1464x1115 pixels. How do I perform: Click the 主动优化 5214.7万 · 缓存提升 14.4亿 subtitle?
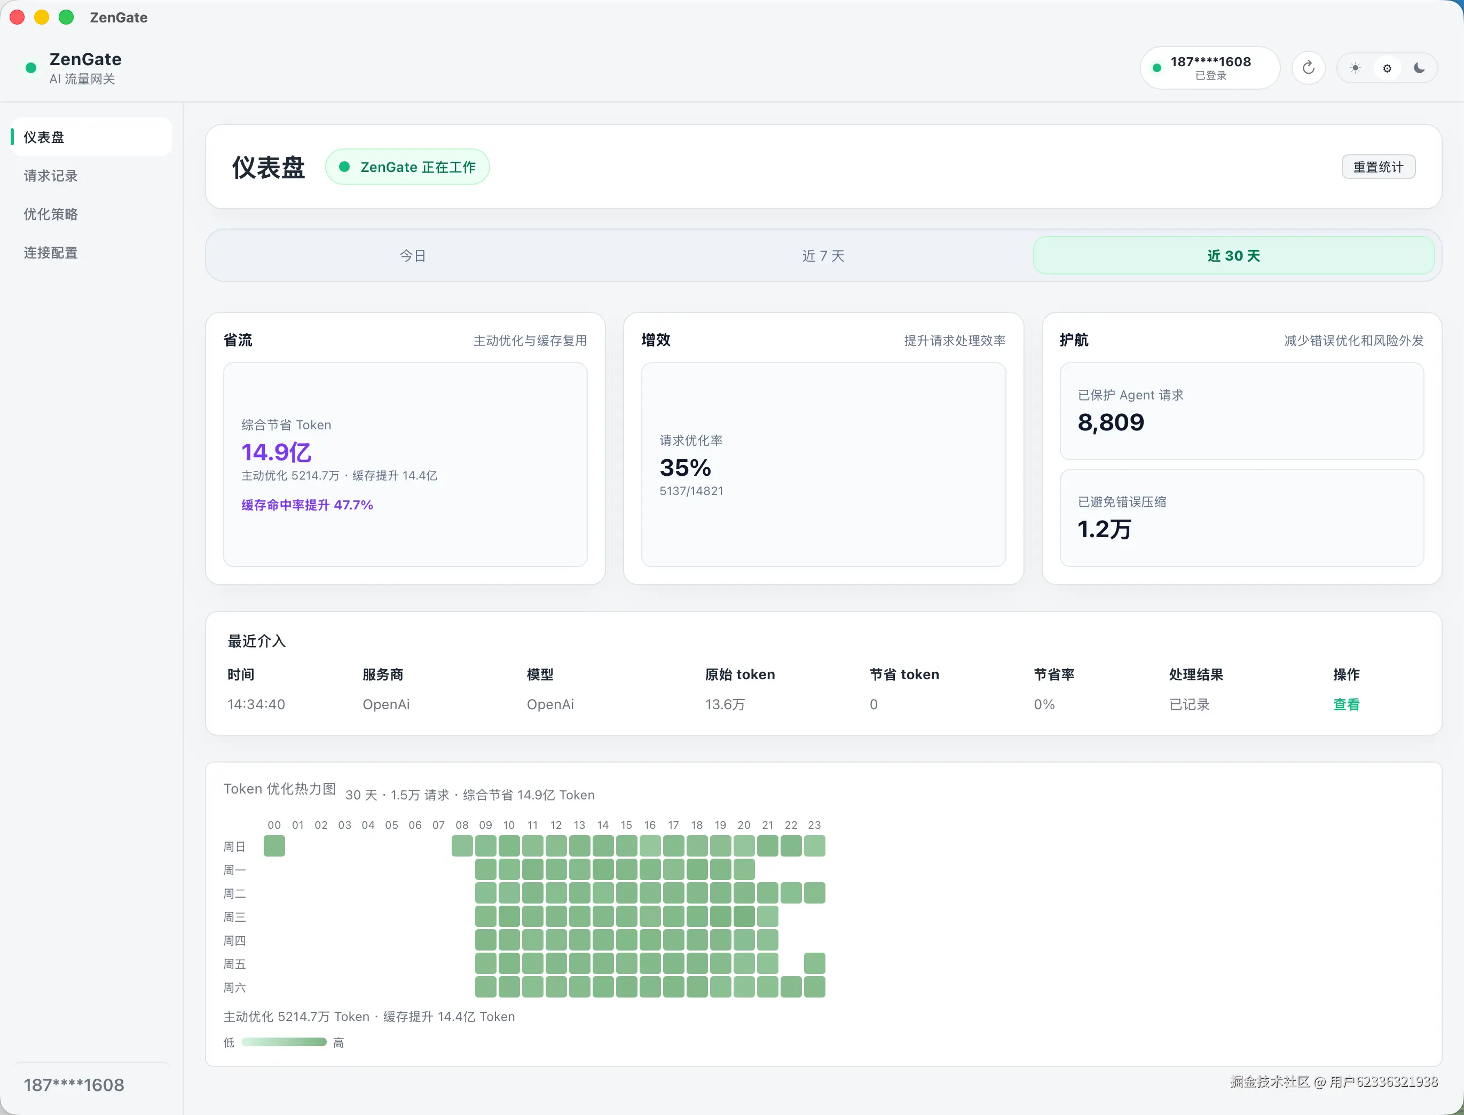click(x=339, y=476)
